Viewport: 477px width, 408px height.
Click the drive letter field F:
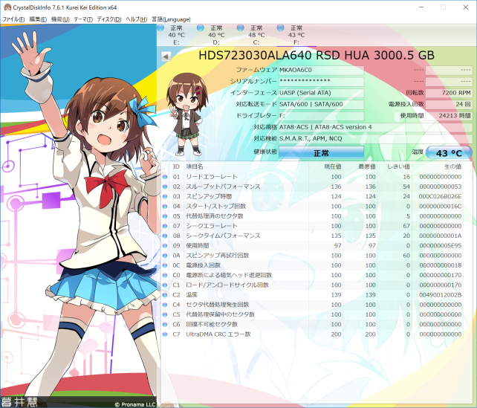click(321, 116)
